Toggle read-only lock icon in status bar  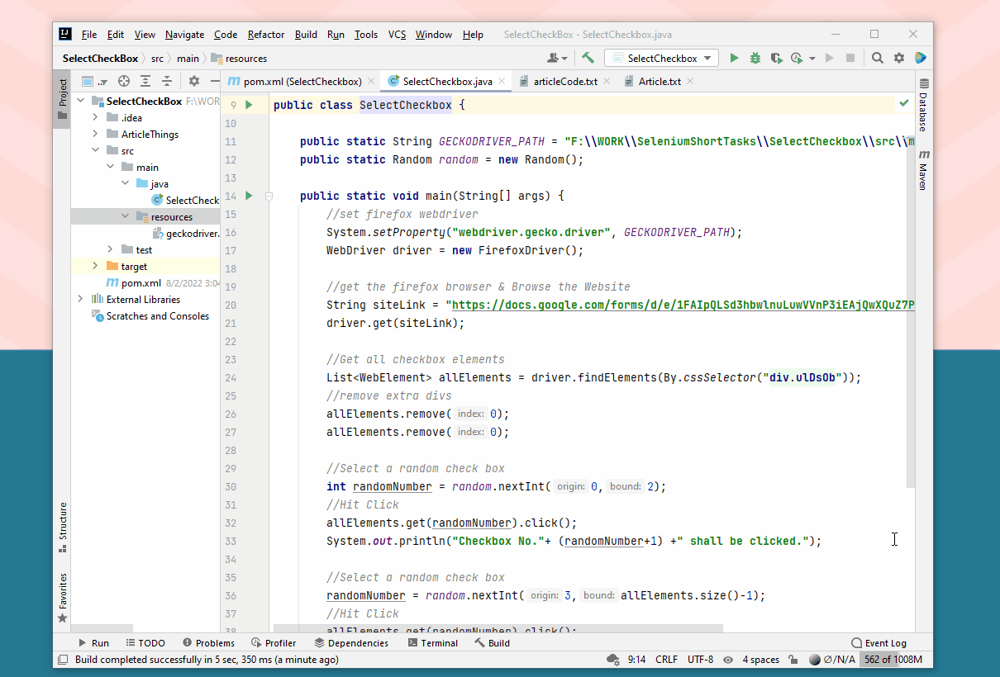[793, 660]
